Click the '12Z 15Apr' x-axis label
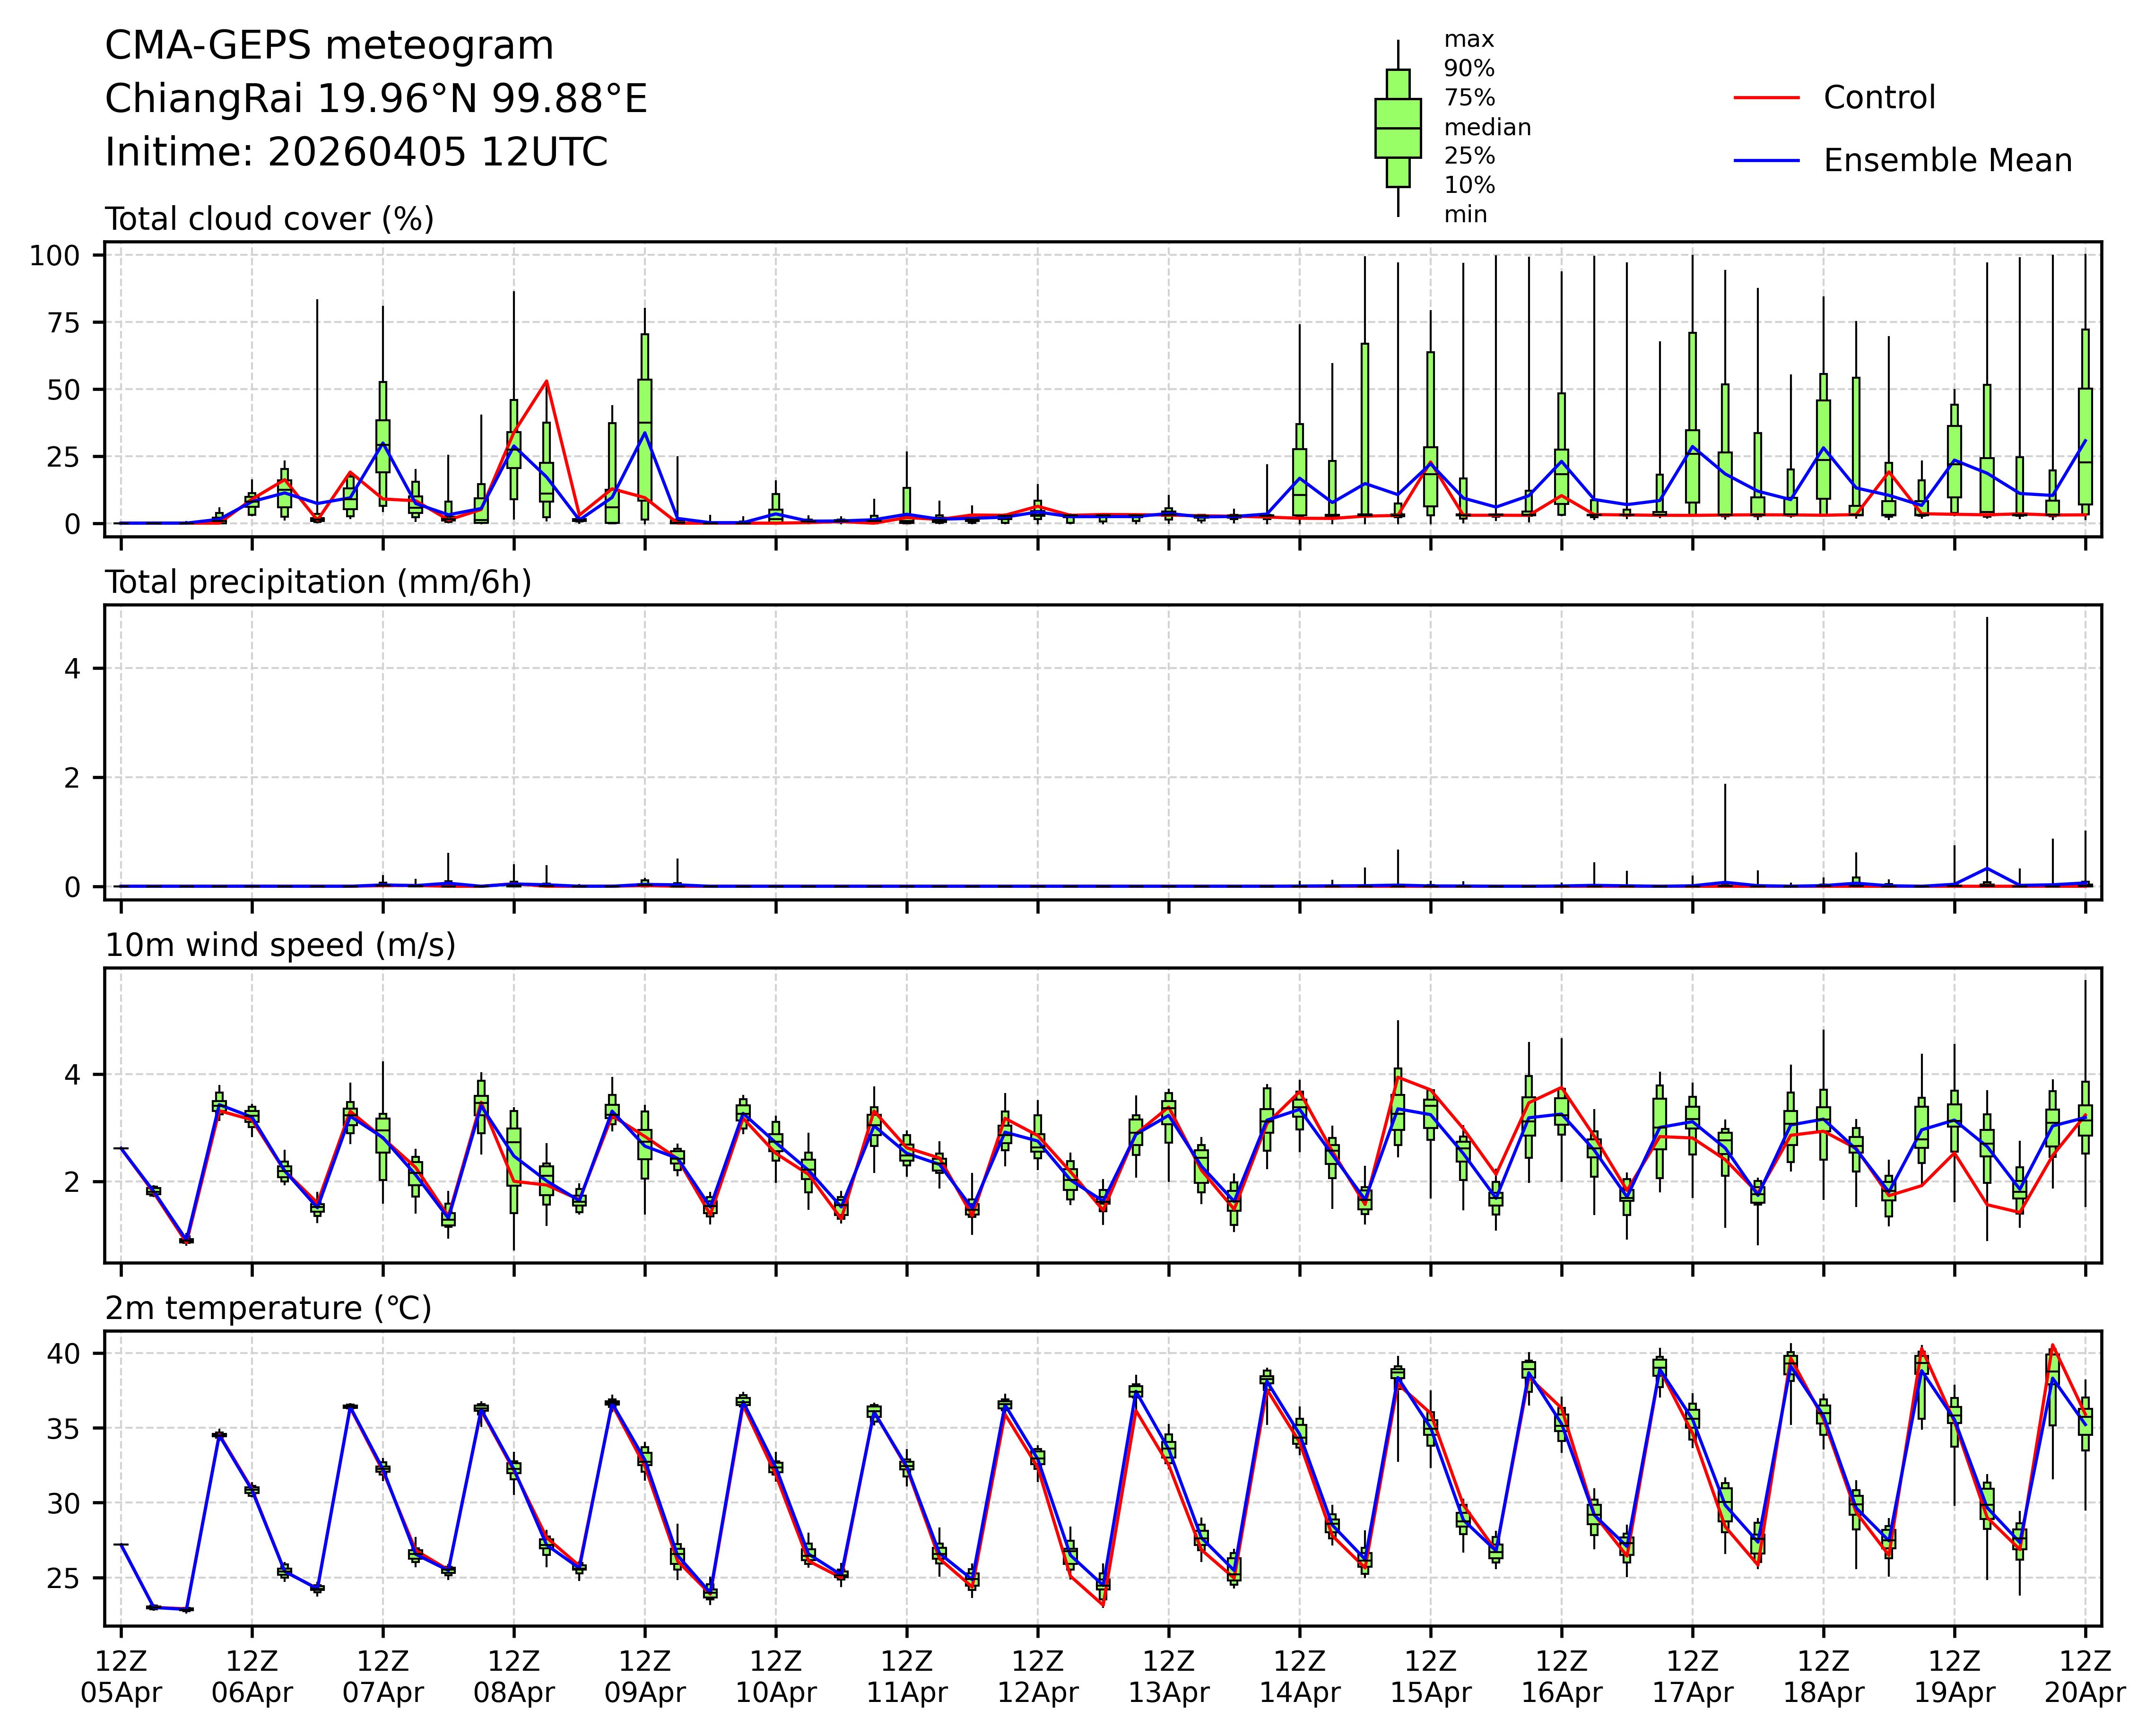2155x1736 pixels. tap(1430, 1677)
